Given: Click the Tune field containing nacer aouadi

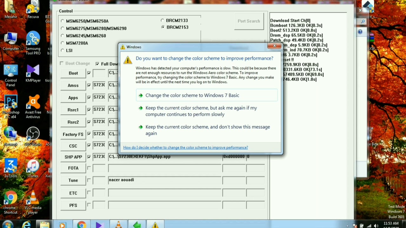Looking at the screenshot, I should tap(165, 180).
